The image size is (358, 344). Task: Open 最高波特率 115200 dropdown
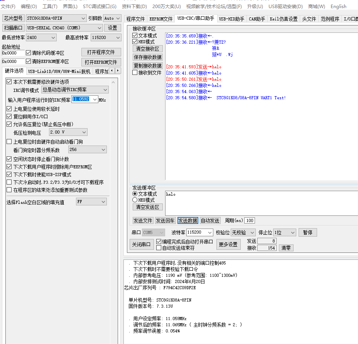click(106, 37)
